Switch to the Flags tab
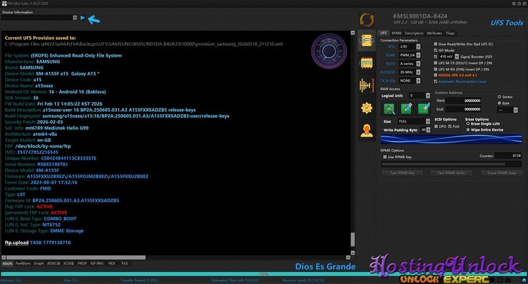Image resolution: width=528 pixels, height=284 pixels. tap(450, 34)
